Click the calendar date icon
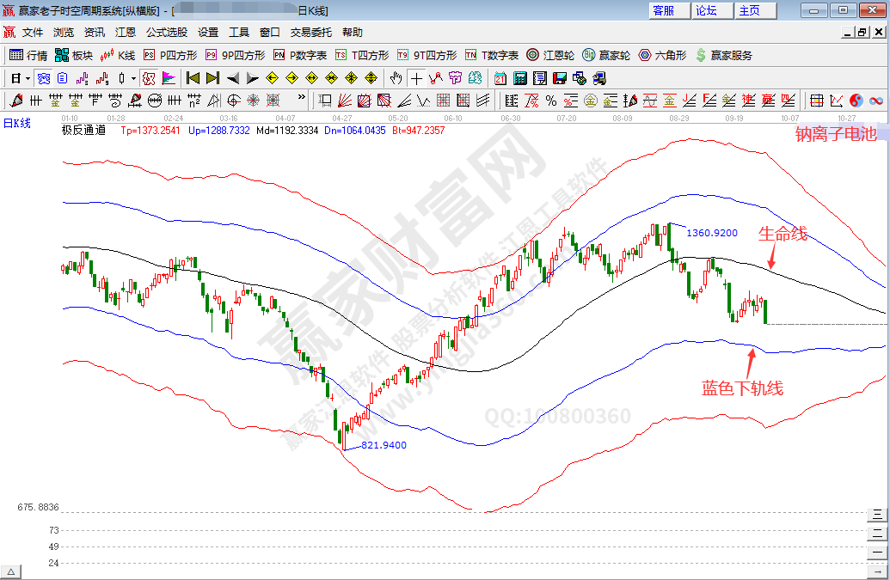 pyautogui.click(x=500, y=78)
